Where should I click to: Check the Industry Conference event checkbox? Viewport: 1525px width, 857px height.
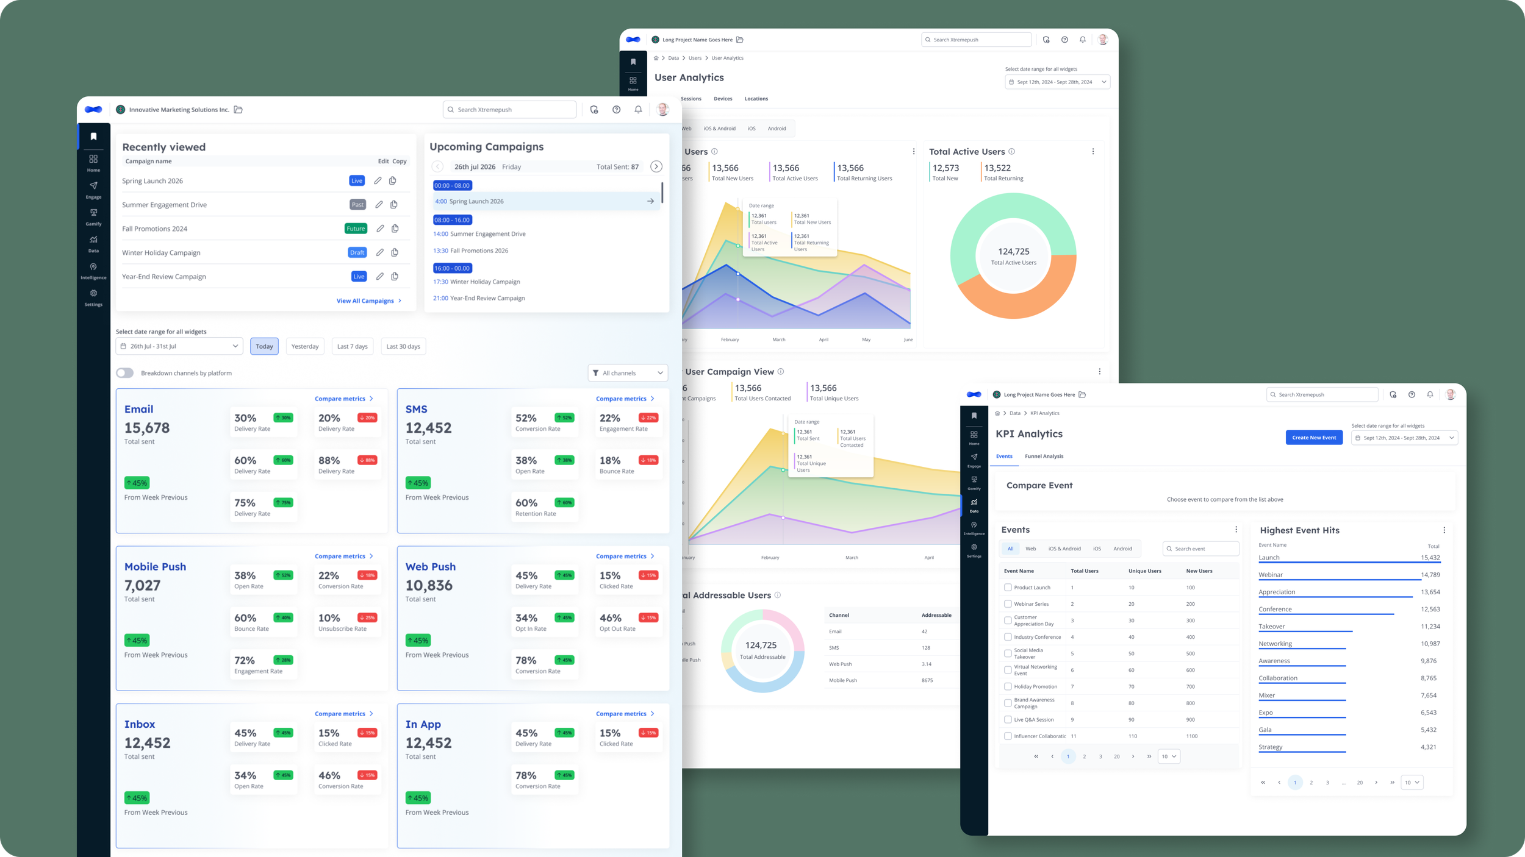(1008, 637)
